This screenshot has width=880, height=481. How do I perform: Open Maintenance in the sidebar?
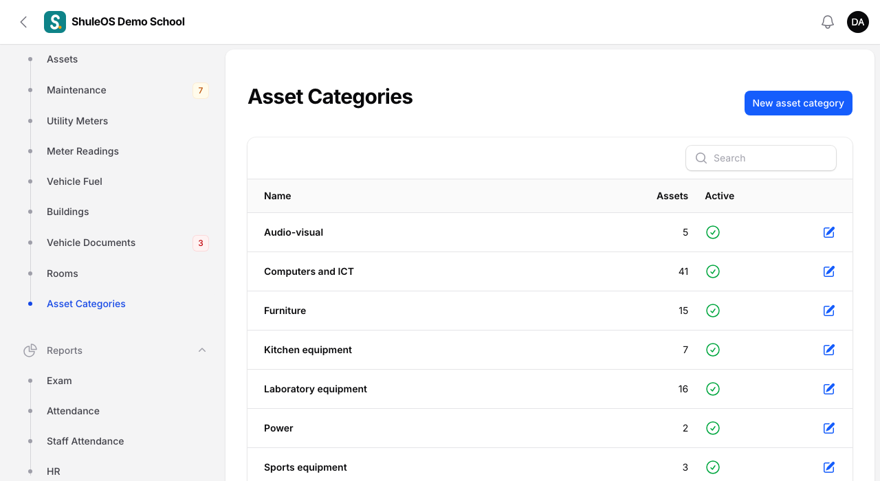pyautogui.click(x=76, y=90)
